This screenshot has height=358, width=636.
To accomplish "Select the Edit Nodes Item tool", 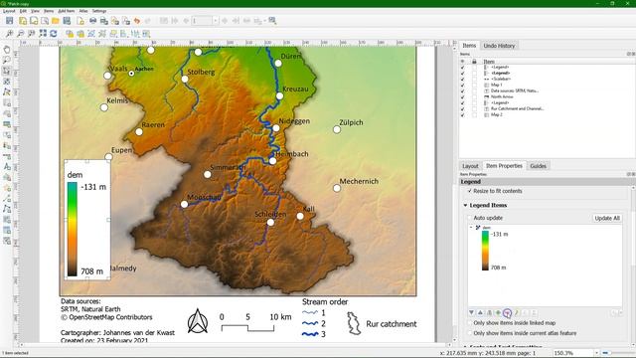I will [7, 92].
